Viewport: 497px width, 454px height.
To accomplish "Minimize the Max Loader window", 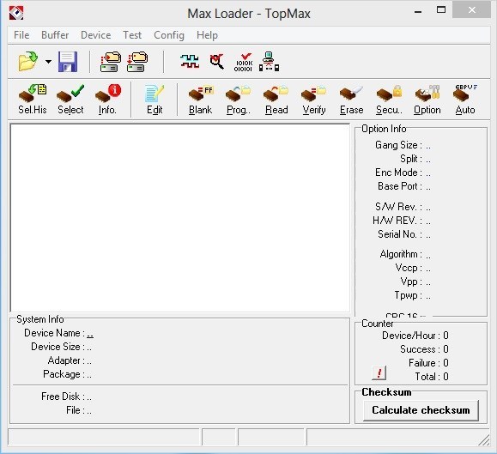I will [x=418, y=12].
